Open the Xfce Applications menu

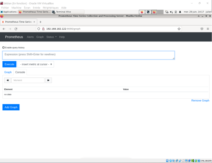(9, 12)
